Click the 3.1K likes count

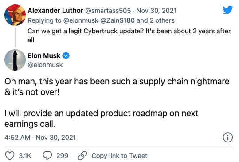[25, 156]
